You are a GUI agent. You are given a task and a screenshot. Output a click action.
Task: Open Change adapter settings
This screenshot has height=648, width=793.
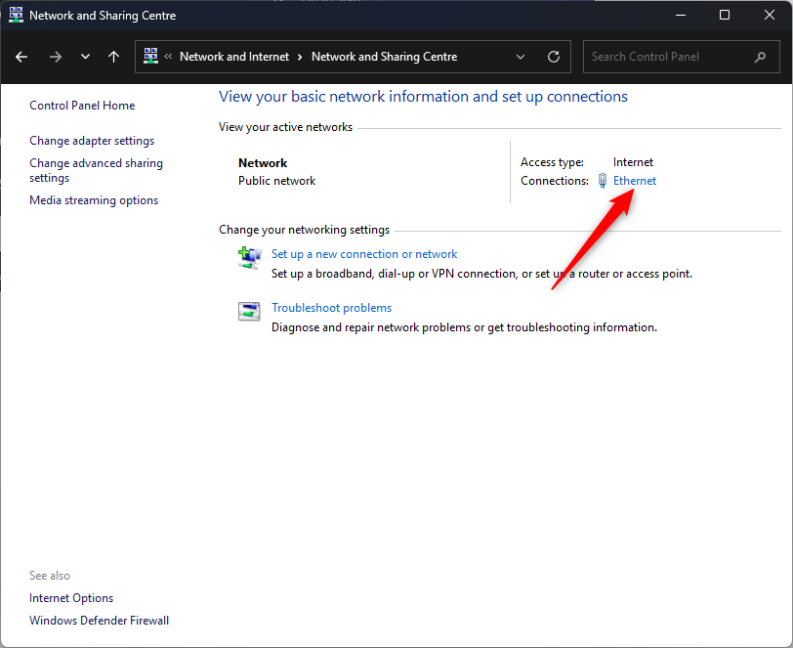point(92,141)
